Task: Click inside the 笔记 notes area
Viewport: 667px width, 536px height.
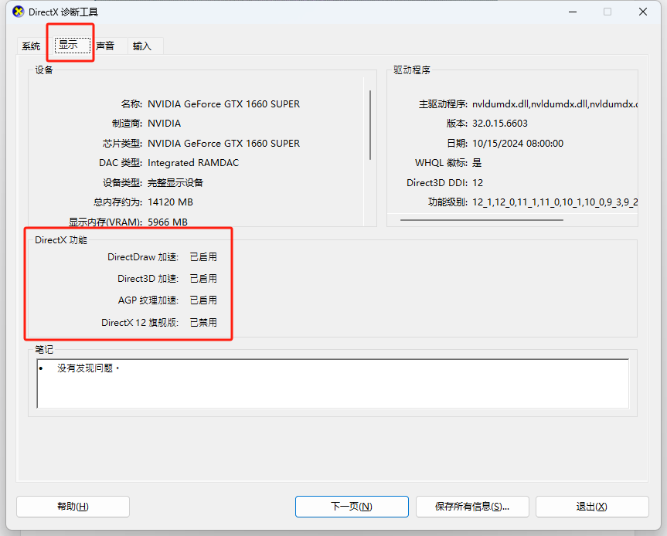Action: [x=332, y=385]
